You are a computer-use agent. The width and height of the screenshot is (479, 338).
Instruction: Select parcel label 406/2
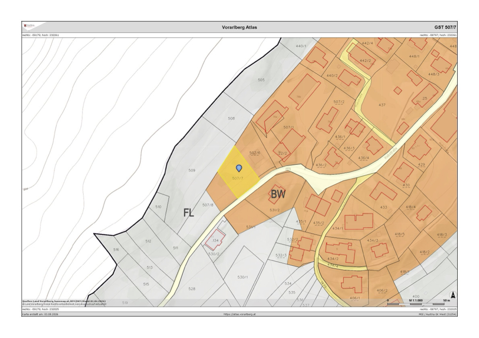[382, 291]
